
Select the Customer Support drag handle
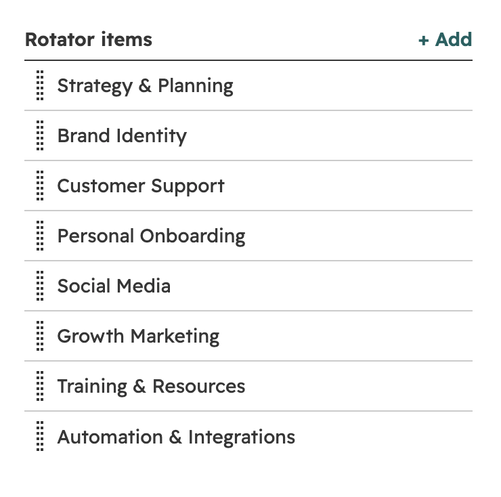[40, 186]
